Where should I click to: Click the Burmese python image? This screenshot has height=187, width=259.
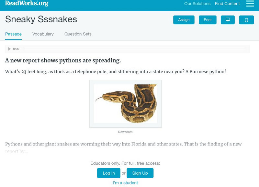click(125, 104)
